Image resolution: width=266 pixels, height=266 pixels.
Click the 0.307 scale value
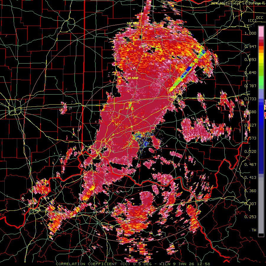[250, 204]
